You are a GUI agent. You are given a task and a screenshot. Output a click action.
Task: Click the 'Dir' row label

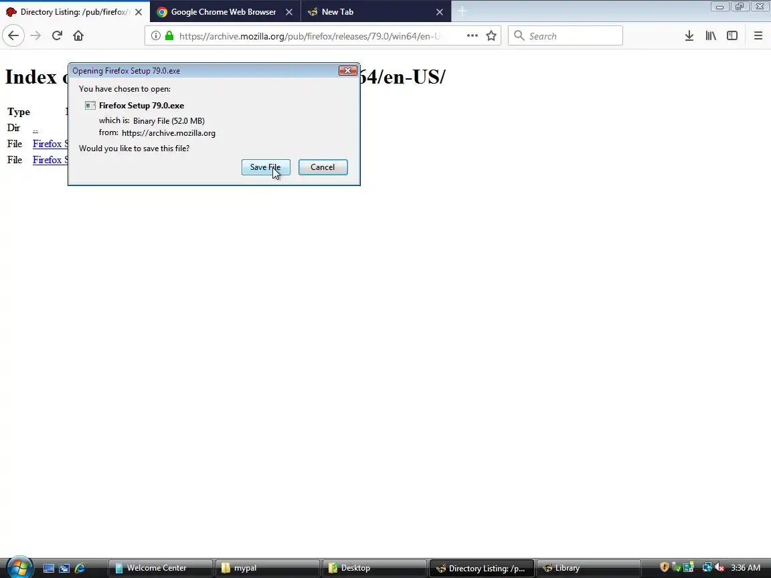pos(13,128)
